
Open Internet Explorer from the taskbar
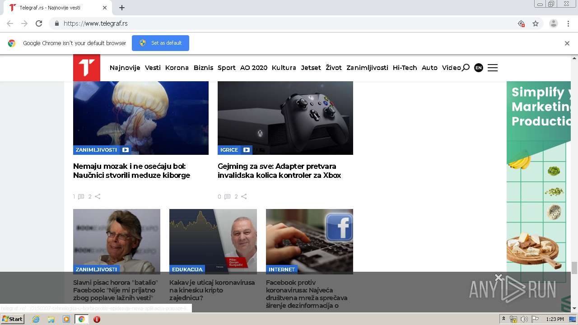36,319
